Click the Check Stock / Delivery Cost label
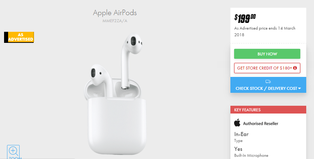Image resolution: width=314 pixels, height=159 pixels. point(266,88)
